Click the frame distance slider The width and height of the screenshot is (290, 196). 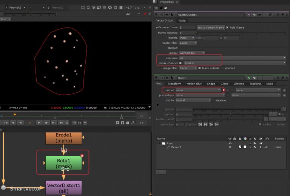point(241,33)
